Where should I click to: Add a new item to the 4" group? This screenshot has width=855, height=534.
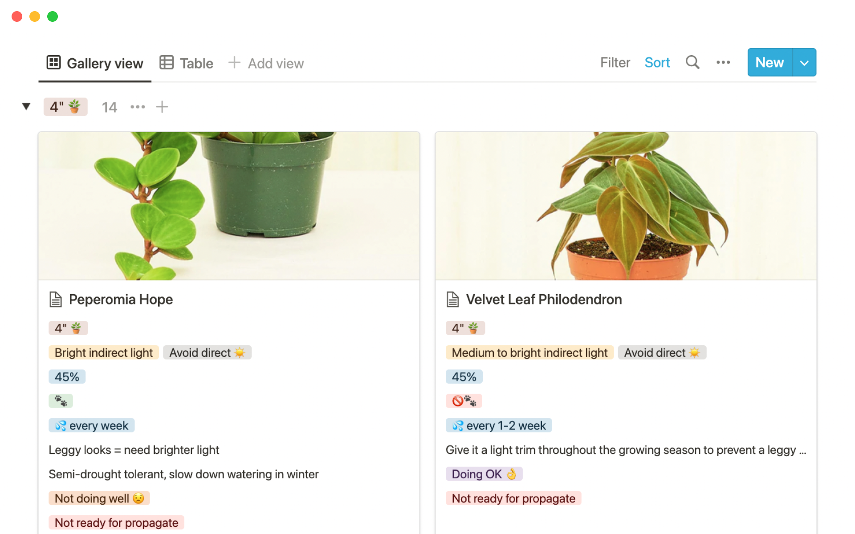162,107
